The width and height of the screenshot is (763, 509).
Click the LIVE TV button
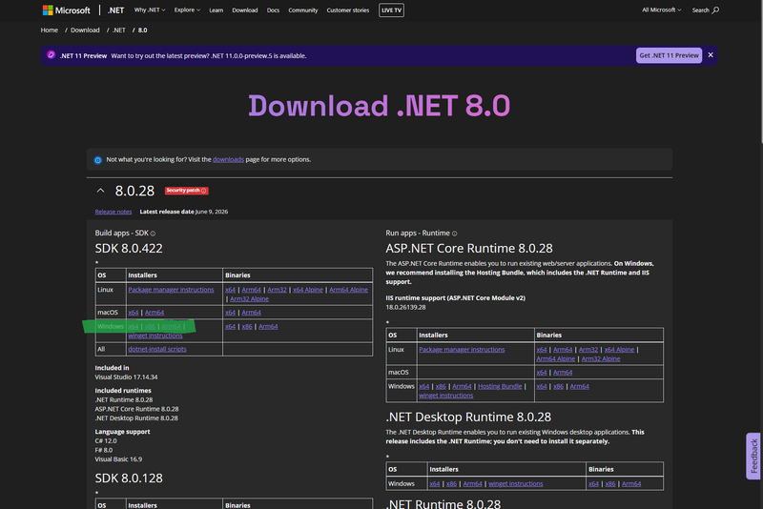pyautogui.click(x=391, y=10)
